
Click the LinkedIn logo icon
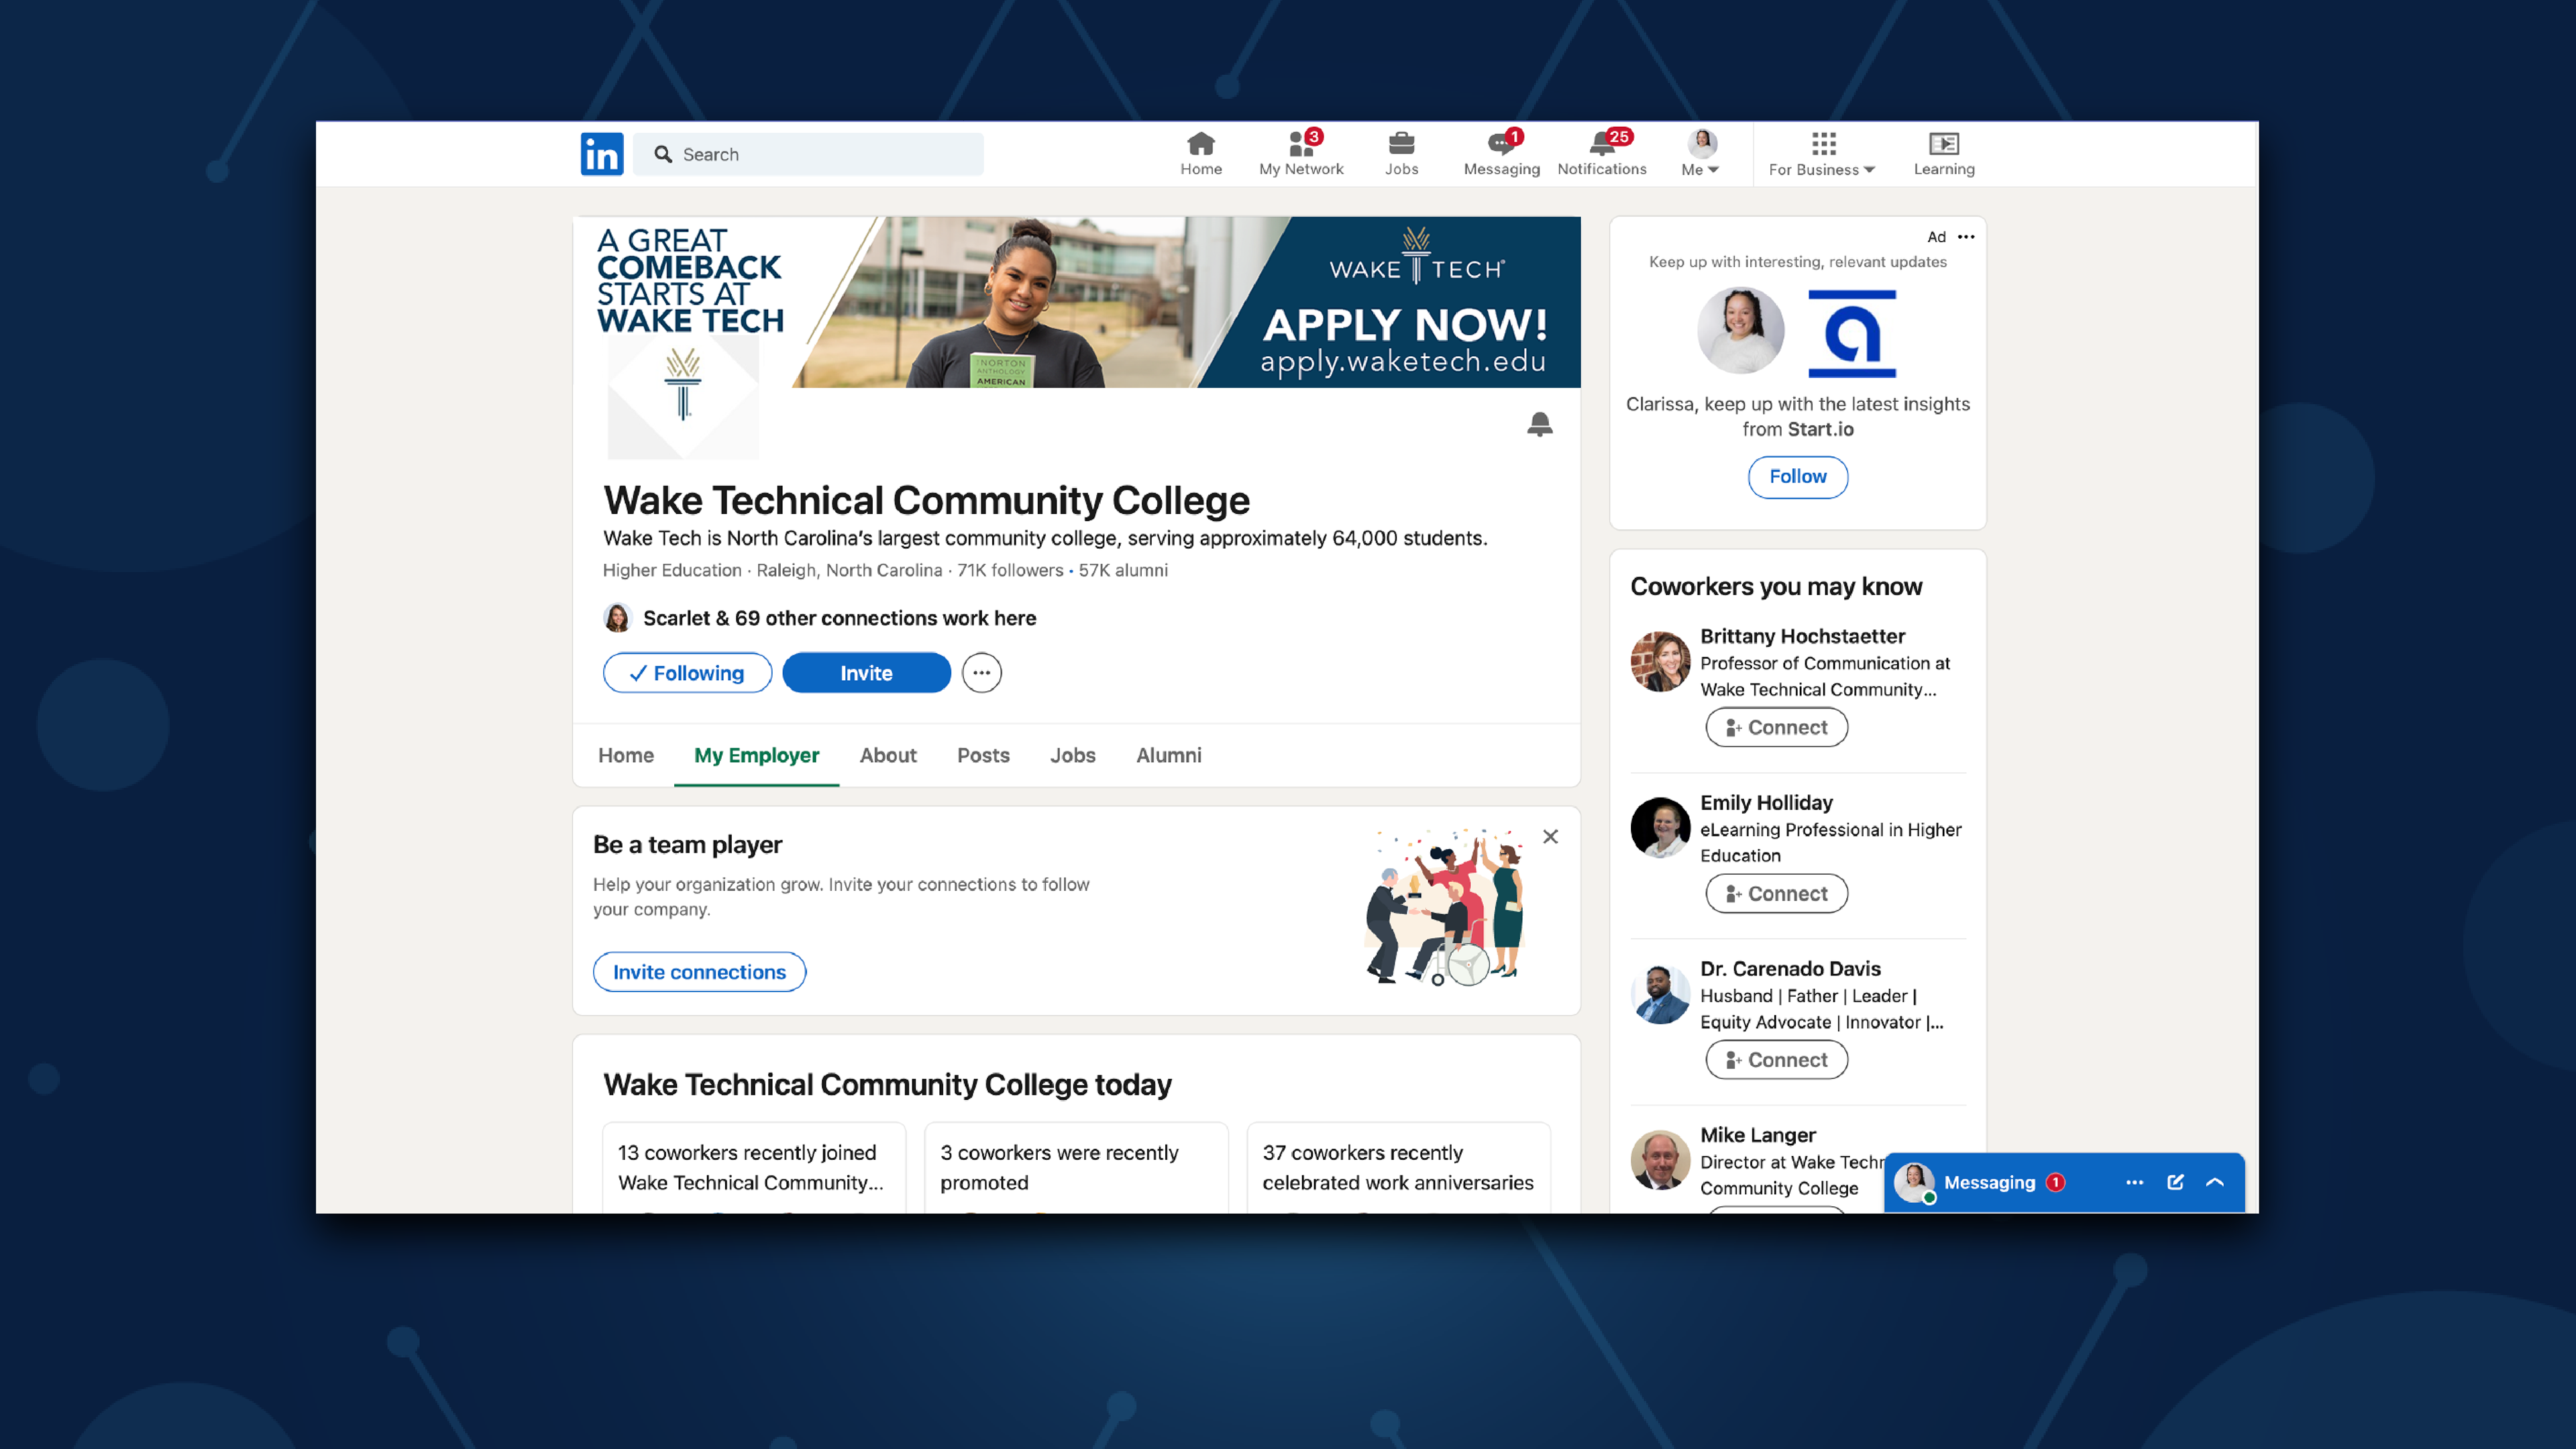pyautogui.click(x=602, y=154)
